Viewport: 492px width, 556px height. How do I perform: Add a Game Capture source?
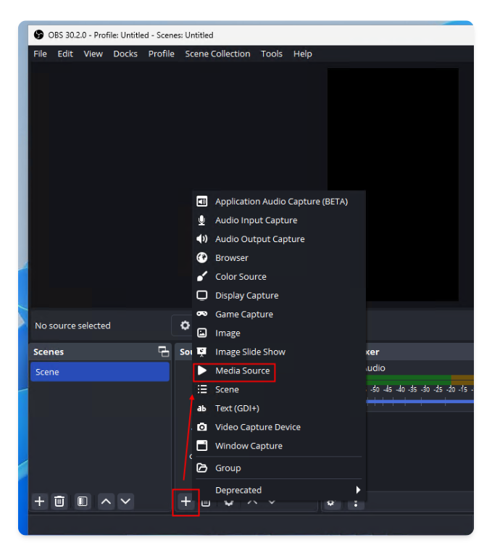pyautogui.click(x=279, y=314)
